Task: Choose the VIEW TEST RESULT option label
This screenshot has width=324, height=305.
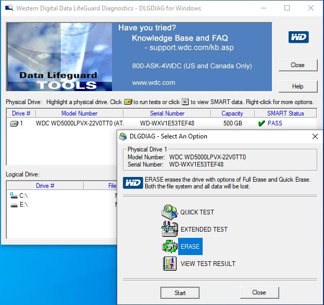Action: coord(207,263)
